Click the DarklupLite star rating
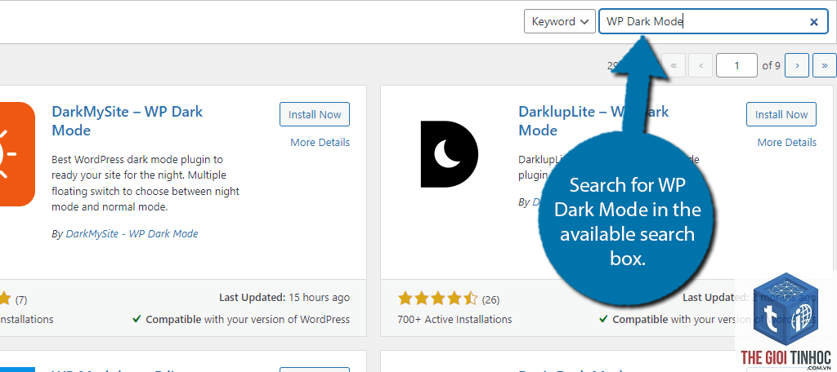The width and height of the screenshot is (837, 372). [438, 299]
